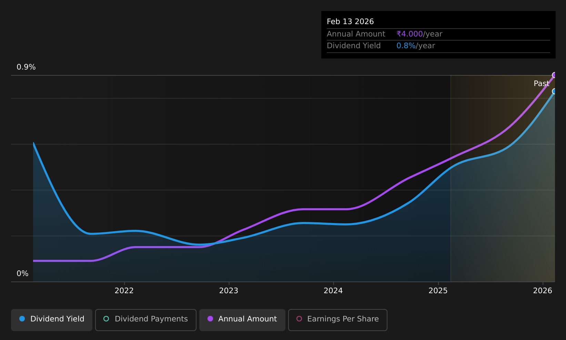Click the 2023 x-axis label
Image resolution: width=566 pixels, height=340 pixels.
tap(229, 291)
